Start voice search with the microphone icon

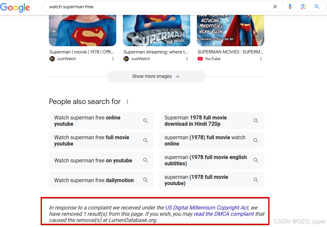click(x=290, y=7)
